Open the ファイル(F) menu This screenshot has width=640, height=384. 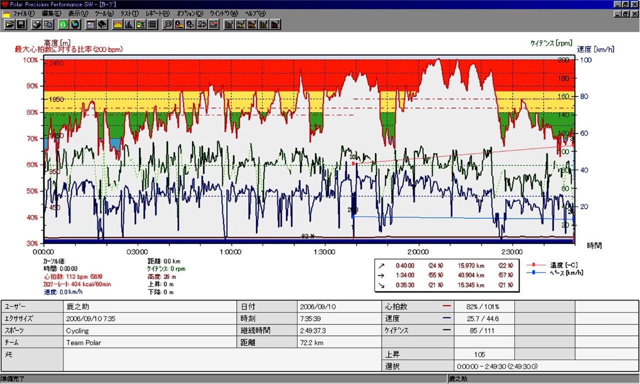[x=23, y=13]
